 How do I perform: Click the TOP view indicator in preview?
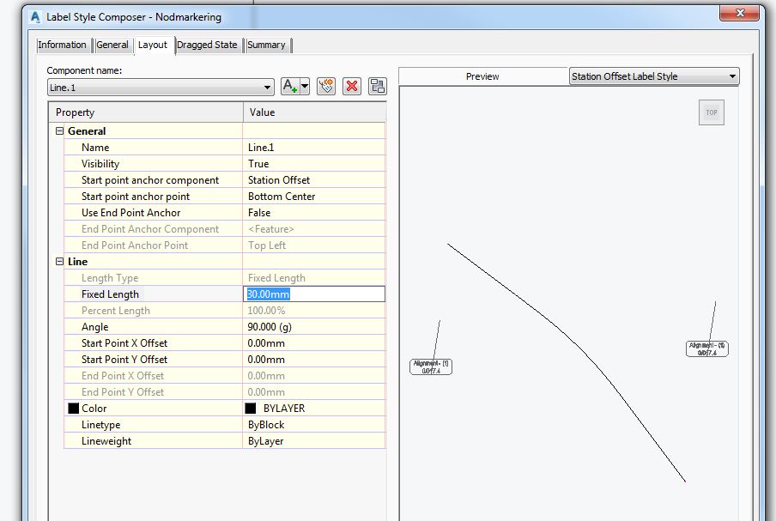(x=711, y=112)
